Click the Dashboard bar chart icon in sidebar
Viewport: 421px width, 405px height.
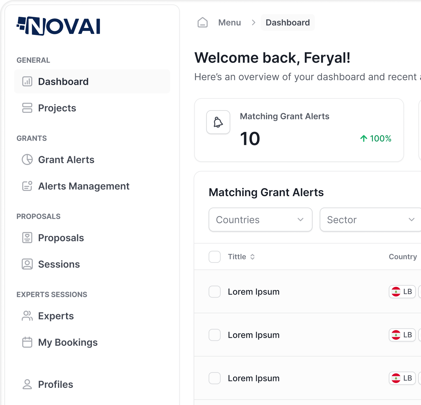tap(27, 81)
